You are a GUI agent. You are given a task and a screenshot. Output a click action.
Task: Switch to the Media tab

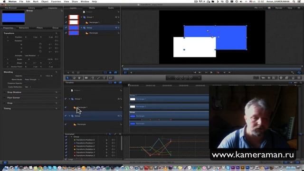click(92, 8)
